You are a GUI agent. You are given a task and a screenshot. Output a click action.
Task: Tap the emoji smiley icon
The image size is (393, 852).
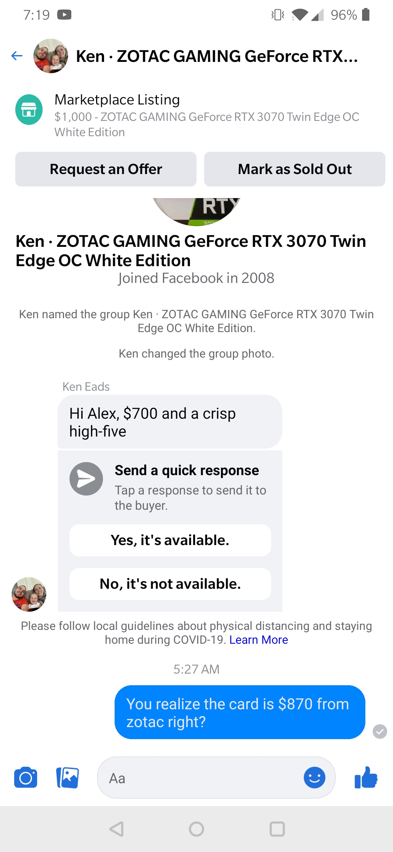point(314,778)
